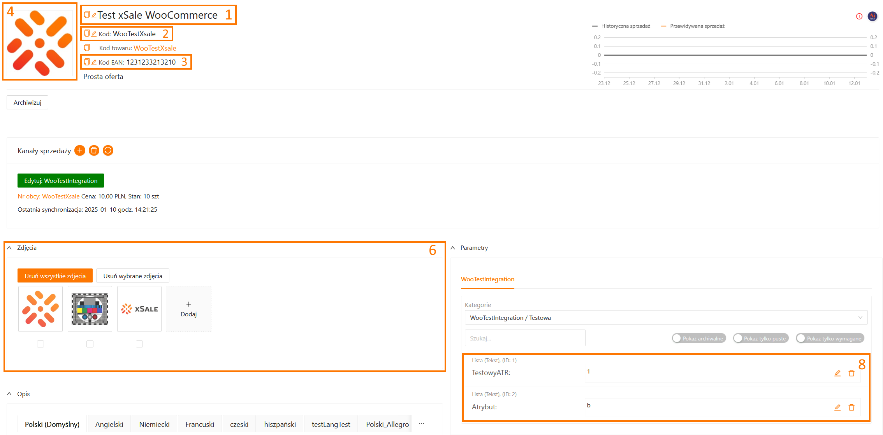
Task: Toggle Pokaż archiwalne switch
Action: pos(677,339)
